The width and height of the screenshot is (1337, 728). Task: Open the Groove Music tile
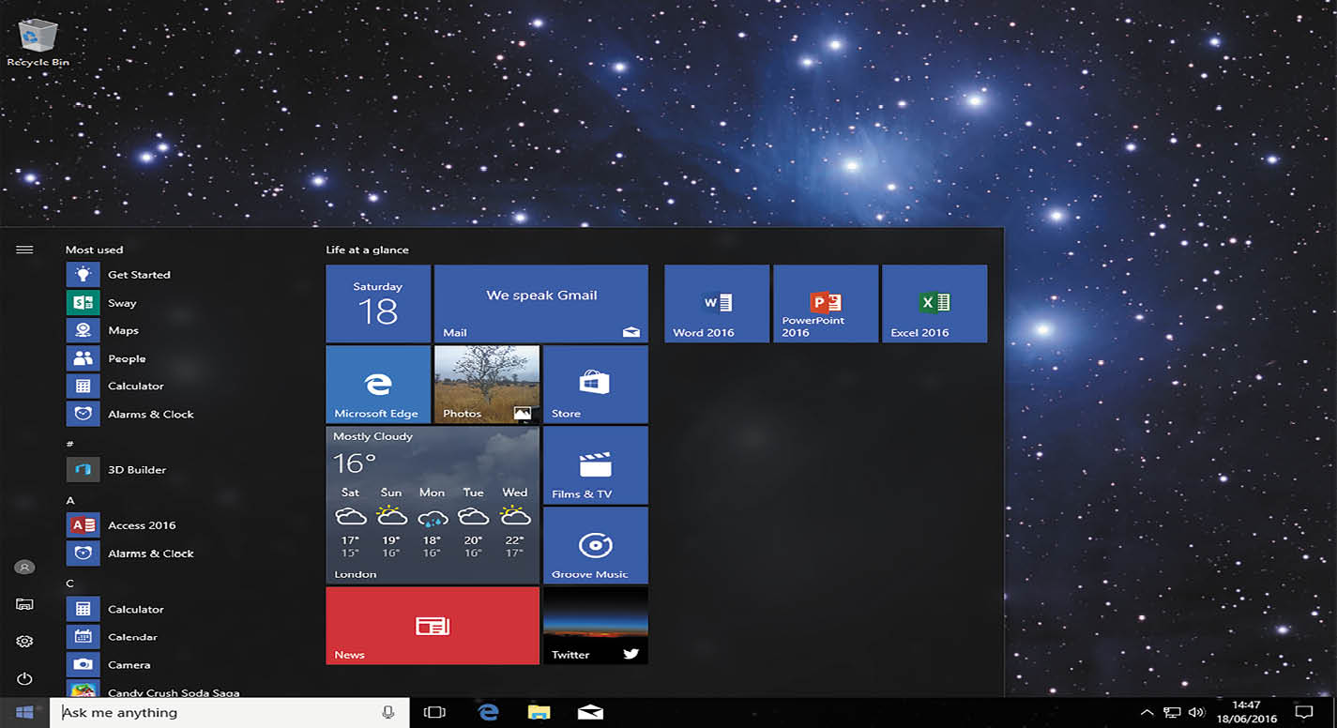point(596,545)
